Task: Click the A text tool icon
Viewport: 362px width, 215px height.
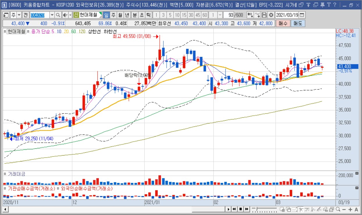Action: pyautogui.click(x=356, y=209)
